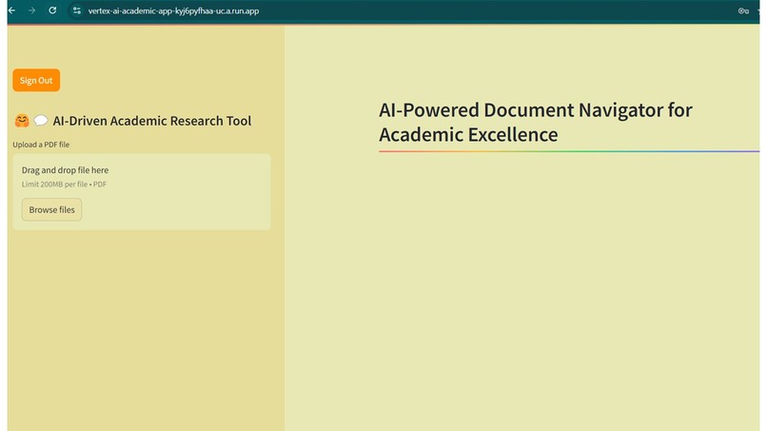Image resolution: width=767 pixels, height=431 pixels.
Task: Click 'AI-Driven Academic Research Tool' heading
Action: click(152, 121)
